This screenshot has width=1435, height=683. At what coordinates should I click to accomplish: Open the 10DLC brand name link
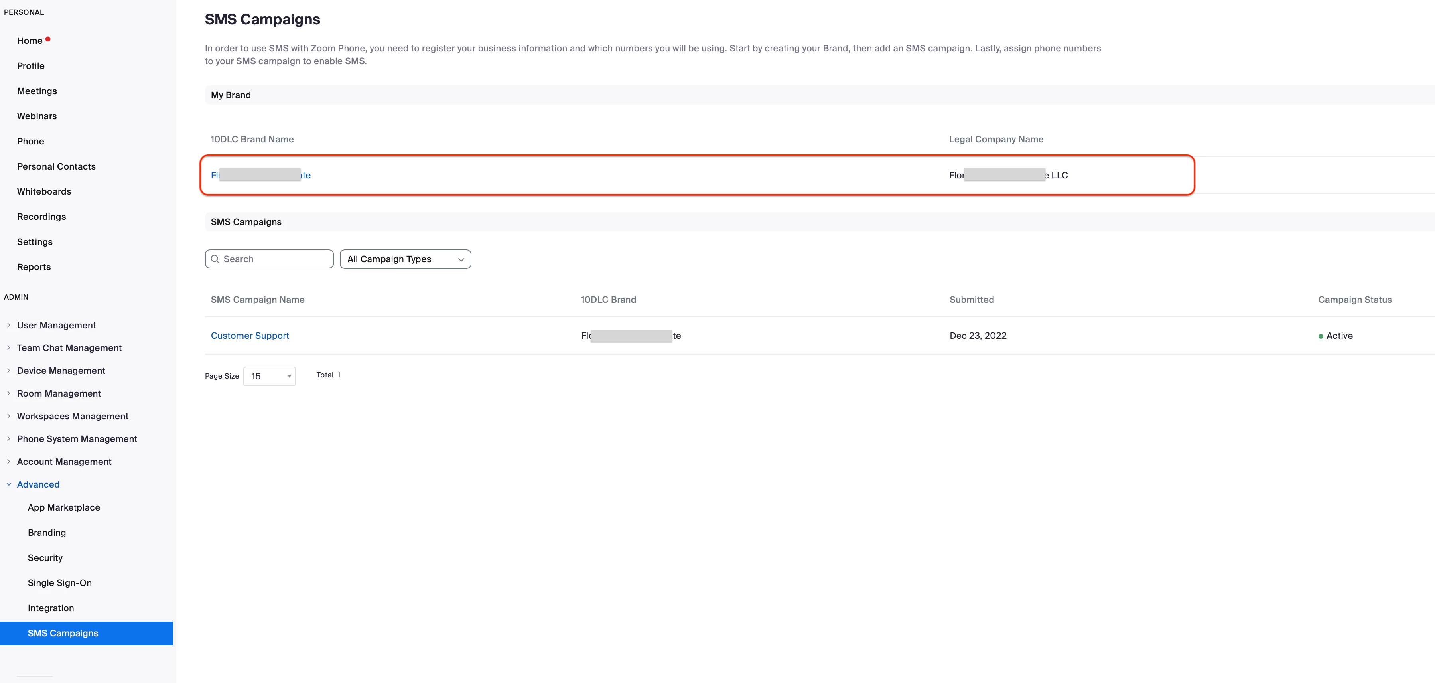pyautogui.click(x=261, y=175)
